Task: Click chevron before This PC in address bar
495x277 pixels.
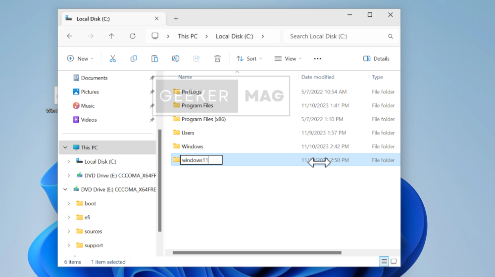Action: point(168,36)
